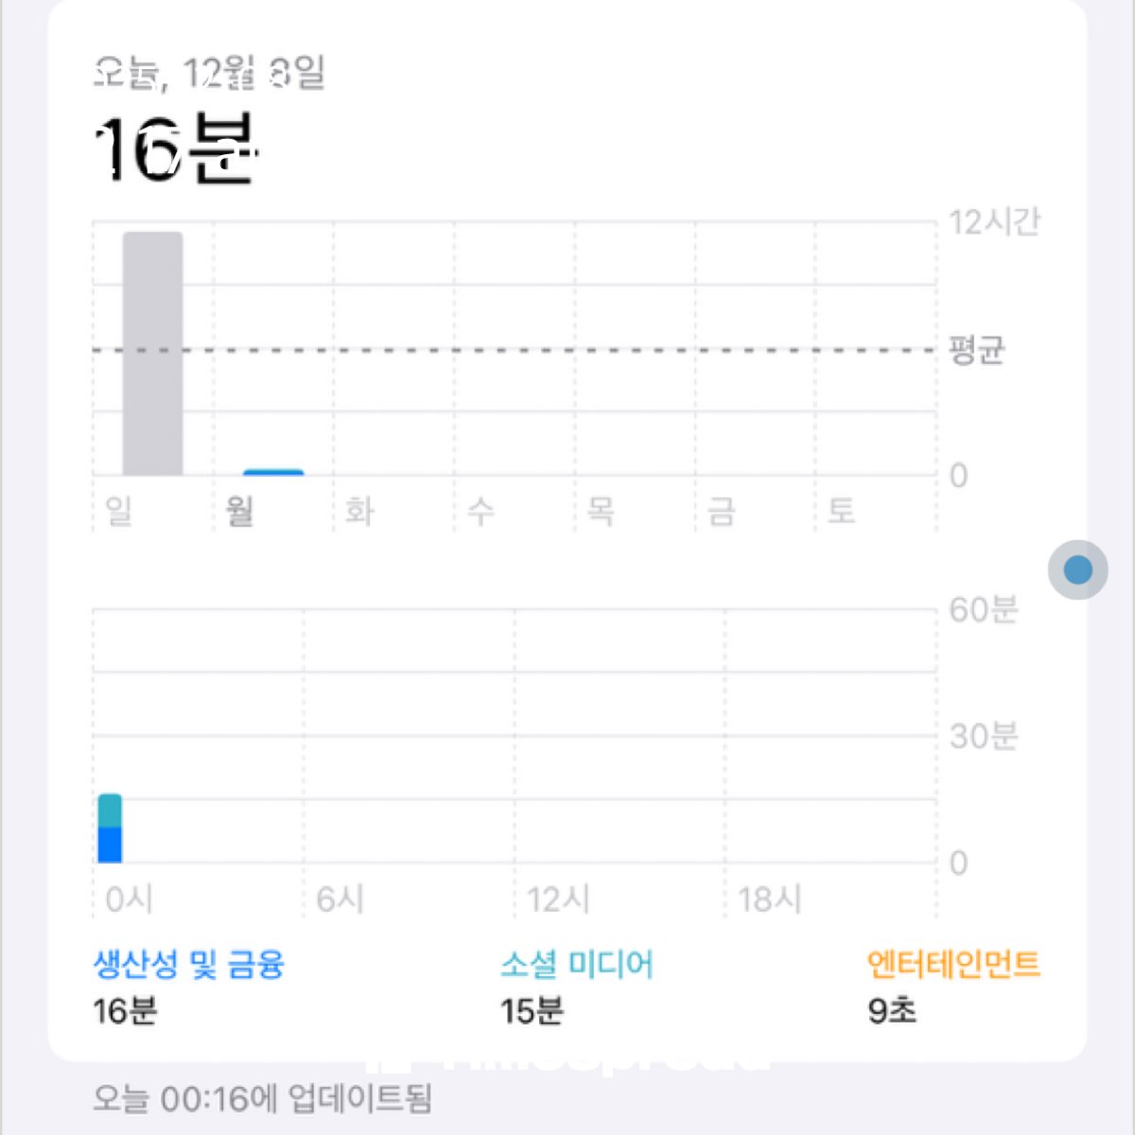Viewport: 1135px width, 1135px height.
Task: Open the 엔터테인먼트 category
Action: (x=953, y=965)
